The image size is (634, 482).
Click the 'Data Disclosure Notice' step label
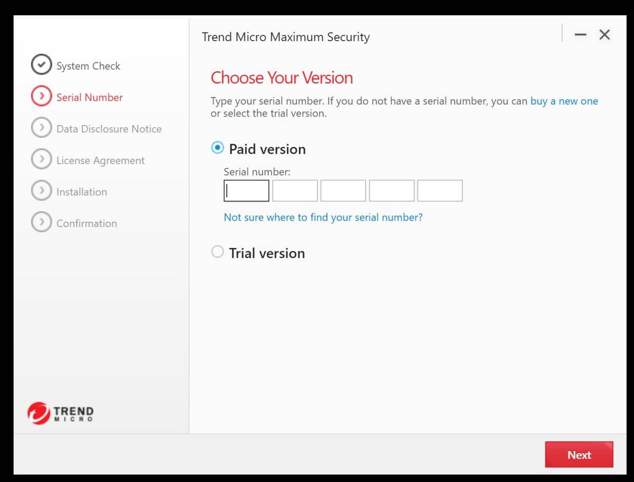click(x=109, y=129)
